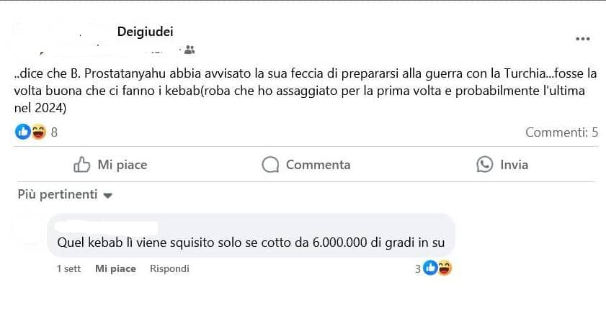Screen dimensions: 606x313
Task: Click the blue like reaction icon on post
Action: tap(23, 132)
